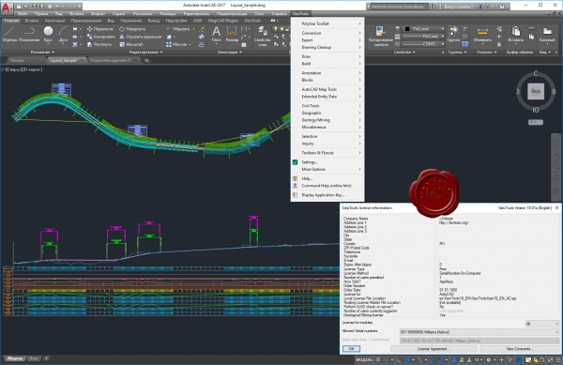This screenshot has height=365, width=563.
Task: Expand the Conversion submenu
Action: 327,33
